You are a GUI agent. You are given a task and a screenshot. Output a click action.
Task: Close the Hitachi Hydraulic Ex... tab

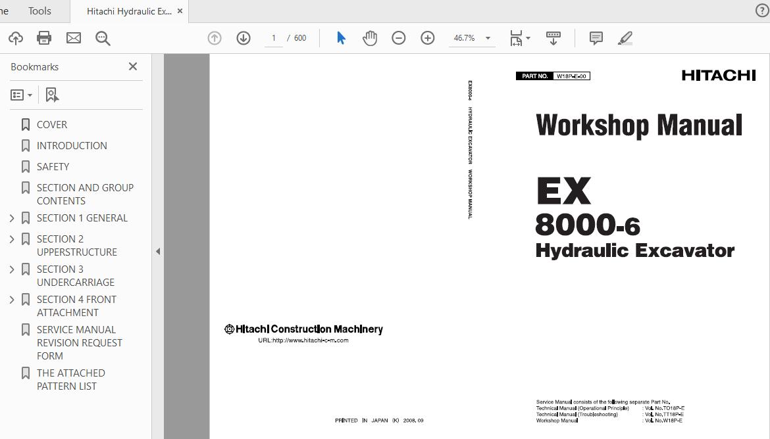click(180, 11)
